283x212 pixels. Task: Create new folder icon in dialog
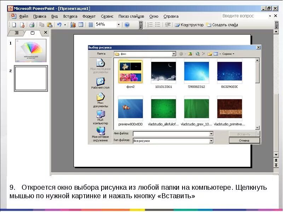click(209, 54)
